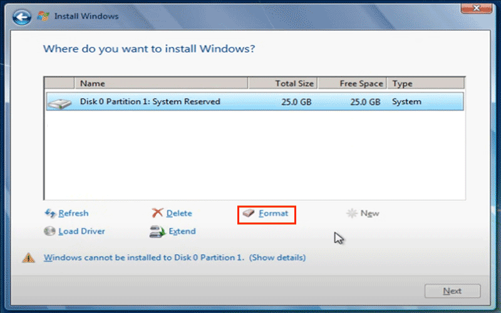
Task: Close the Install Windows dialog
Action: click(x=476, y=8)
